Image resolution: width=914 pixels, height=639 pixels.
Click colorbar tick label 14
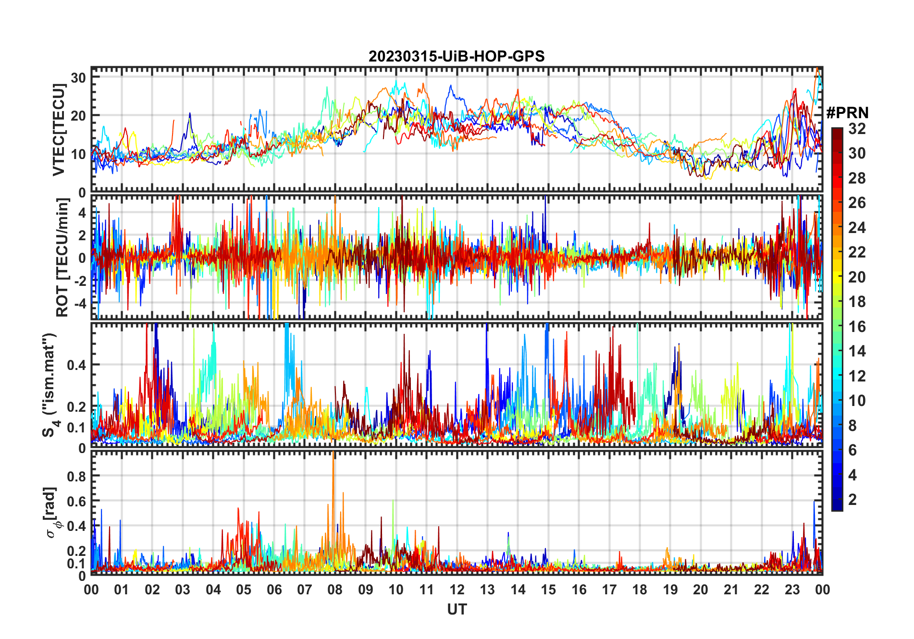click(x=857, y=351)
